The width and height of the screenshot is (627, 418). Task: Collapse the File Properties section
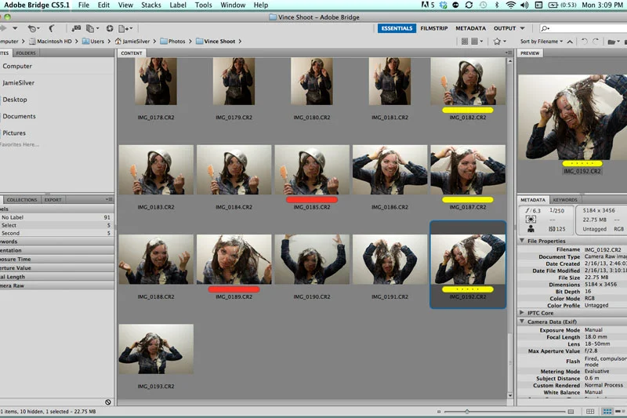522,241
